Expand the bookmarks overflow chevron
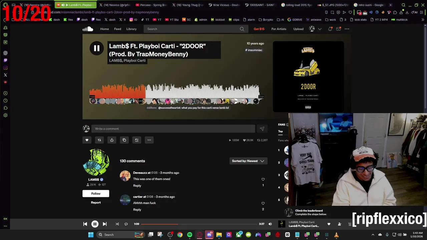 [x=423, y=20]
